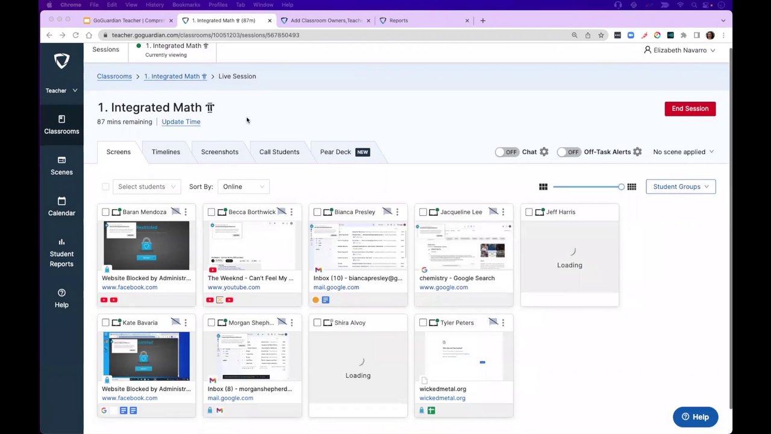Viewport: 771px width, 434px height.
Task: Click the Chrome address bar
Action: click(x=337, y=35)
